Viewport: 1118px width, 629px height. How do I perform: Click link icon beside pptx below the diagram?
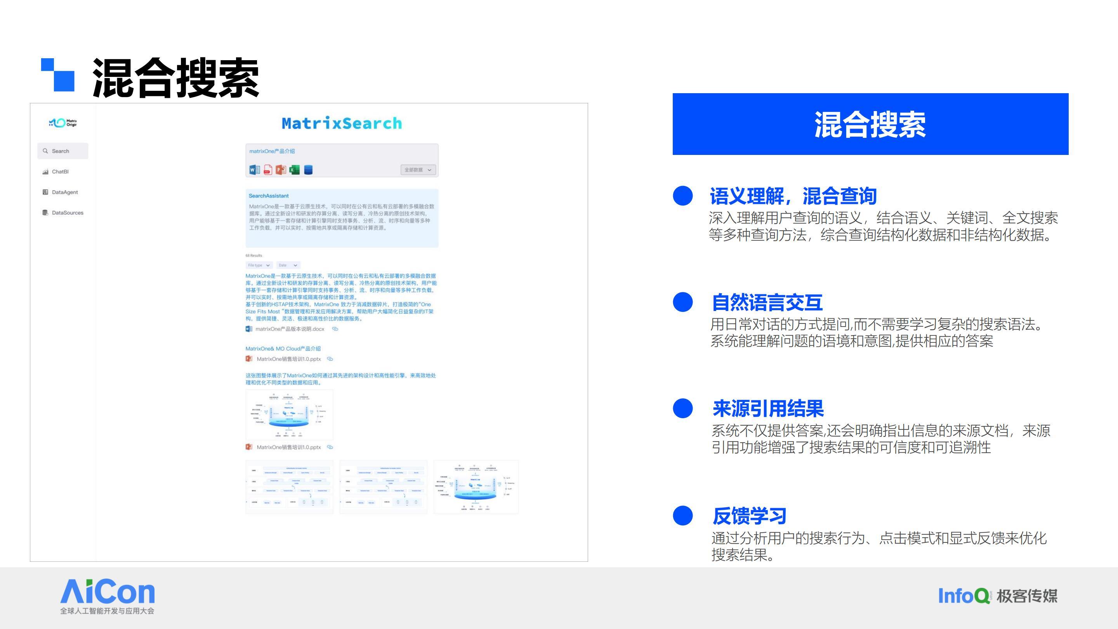(330, 447)
